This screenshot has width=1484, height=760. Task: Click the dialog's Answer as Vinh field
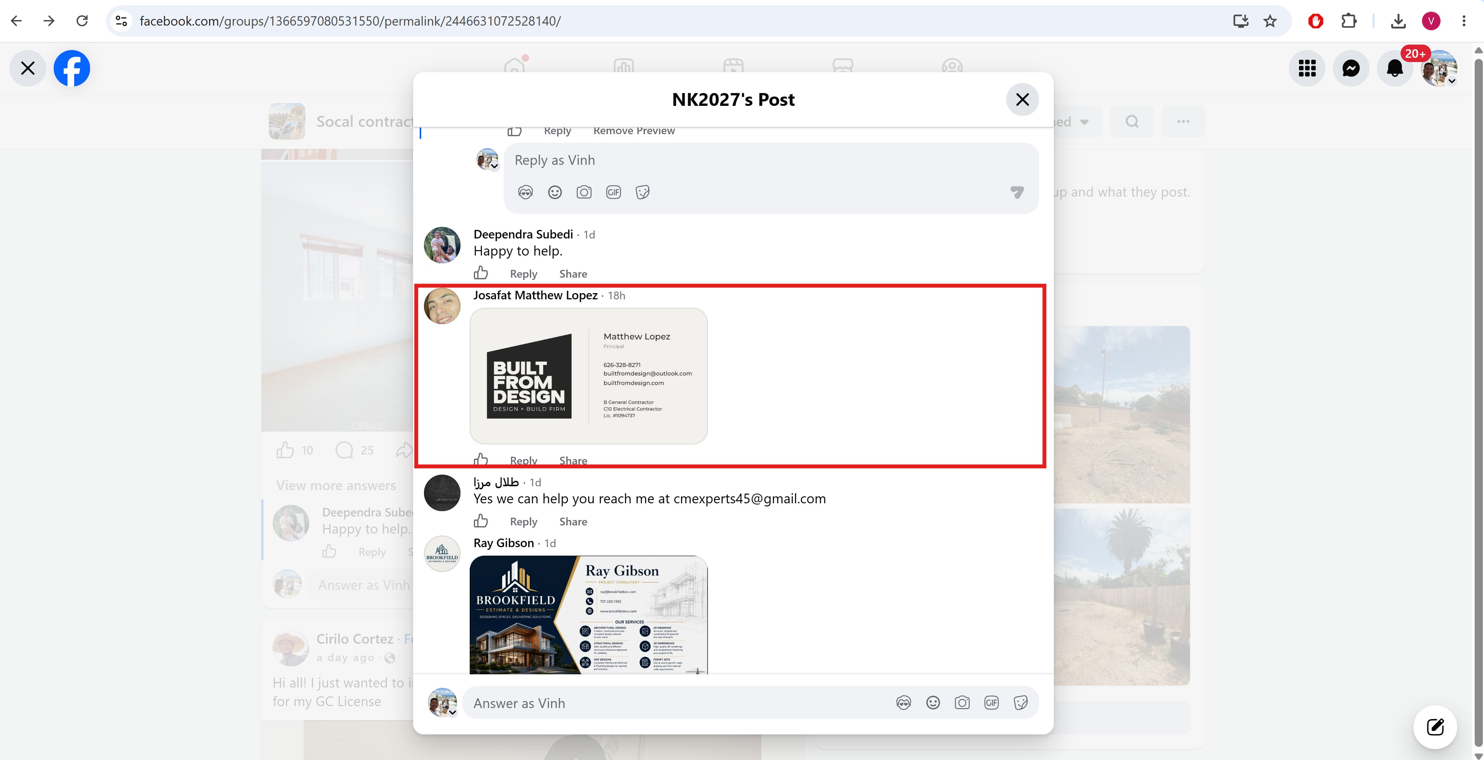(x=680, y=703)
